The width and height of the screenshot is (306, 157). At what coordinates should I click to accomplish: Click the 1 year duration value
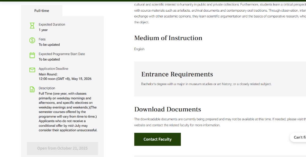(43, 30)
